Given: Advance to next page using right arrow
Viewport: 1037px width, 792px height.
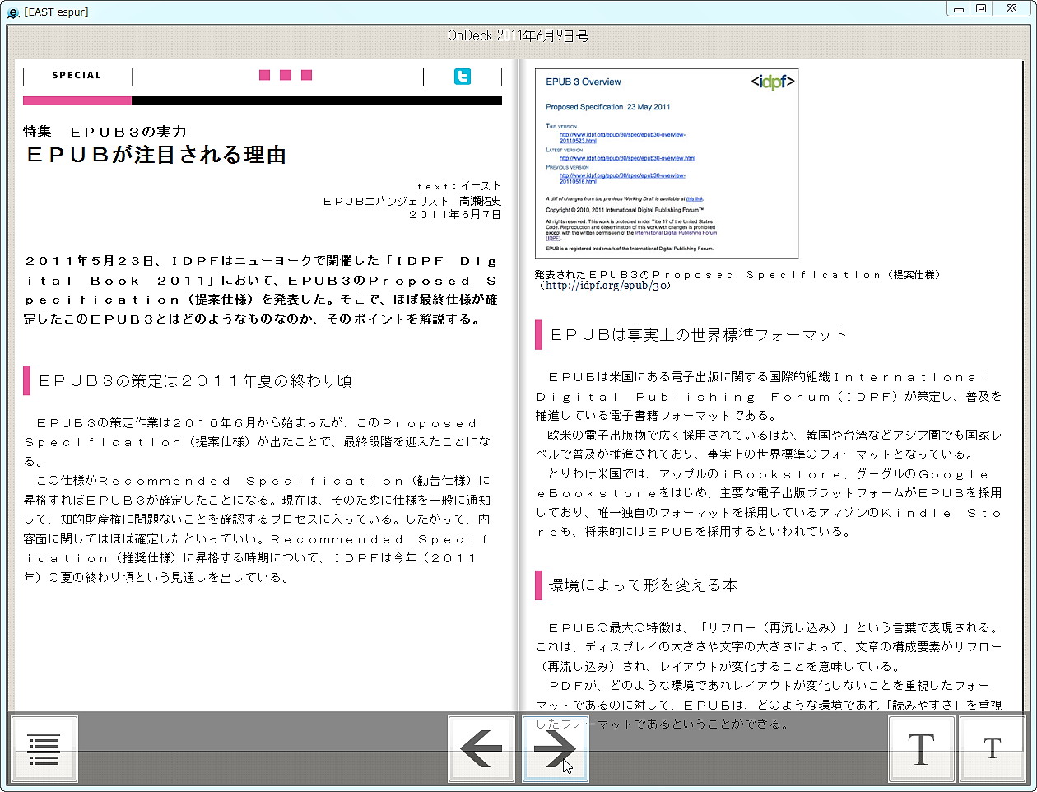Looking at the screenshot, I should point(555,748).
